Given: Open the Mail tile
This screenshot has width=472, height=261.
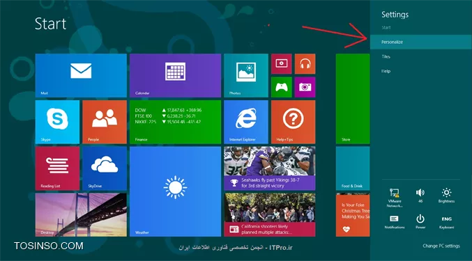Looking at the screenshot, I should point(81,75).
